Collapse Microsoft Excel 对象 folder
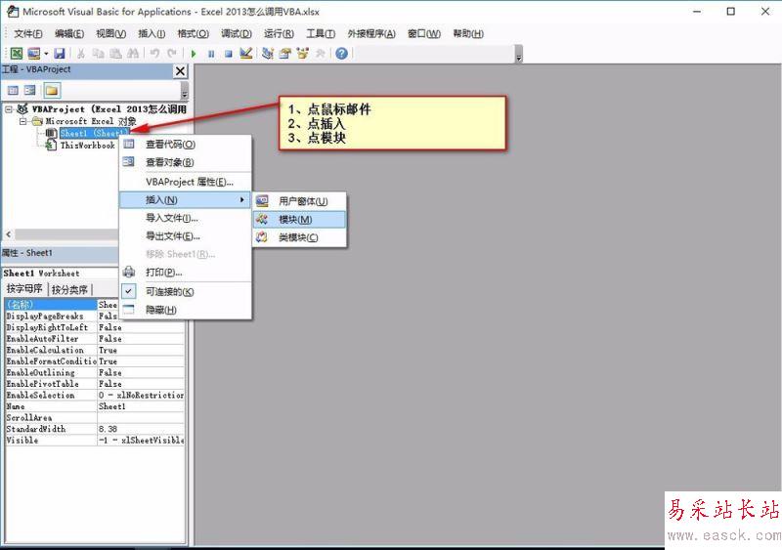Image resolution: width=782 pixels, height=550 pixels. [22, 121]
